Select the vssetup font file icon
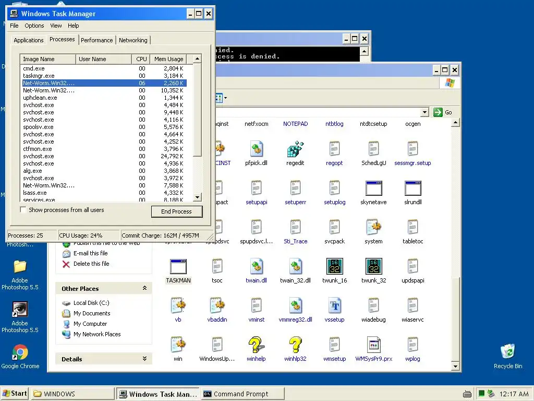The height and width of the screenshot is (401, 534). coord(334,306)
